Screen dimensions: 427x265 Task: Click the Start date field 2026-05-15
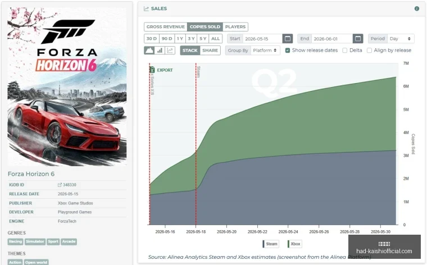262,39
